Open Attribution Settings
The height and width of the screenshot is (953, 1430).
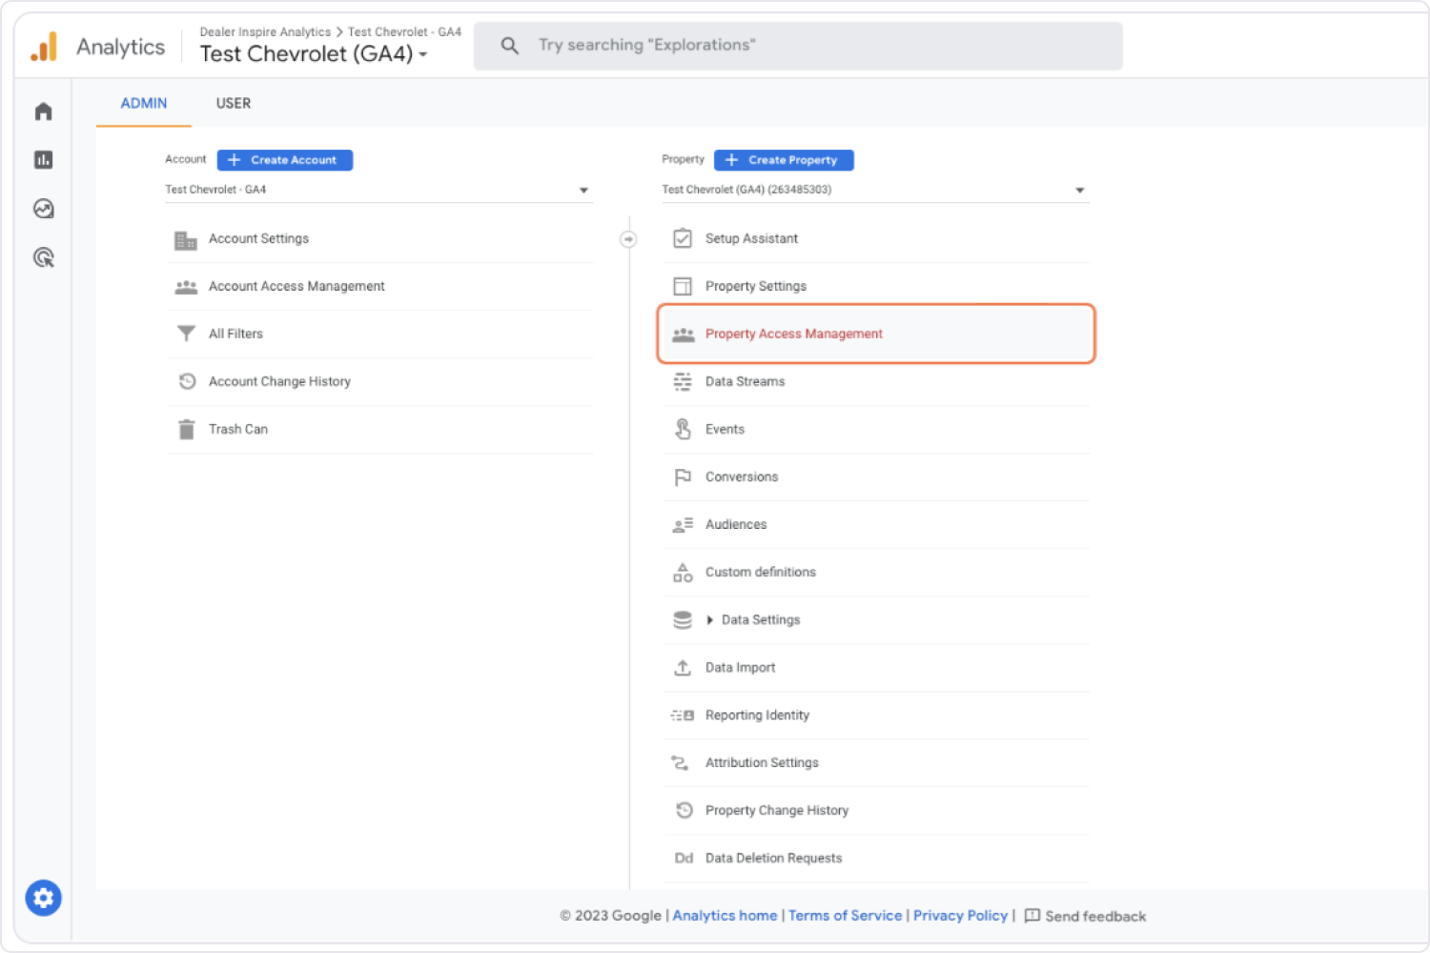(x=877, y=763)
